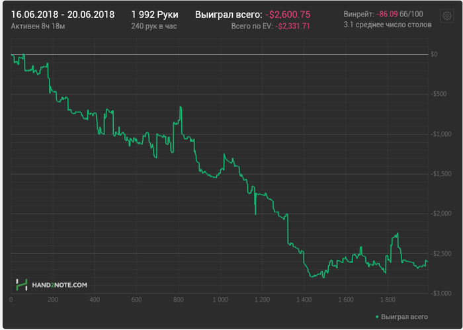Open the chart settings gear icon

coord(446,15)
